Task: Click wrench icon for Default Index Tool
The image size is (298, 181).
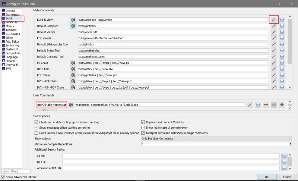Action: pos(274,50)
